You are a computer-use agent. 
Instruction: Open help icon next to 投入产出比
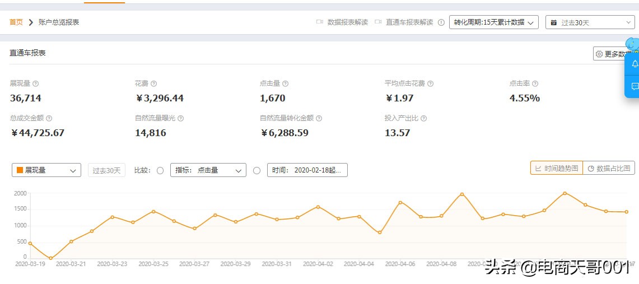pyautogui.click(x=423, y=118)
